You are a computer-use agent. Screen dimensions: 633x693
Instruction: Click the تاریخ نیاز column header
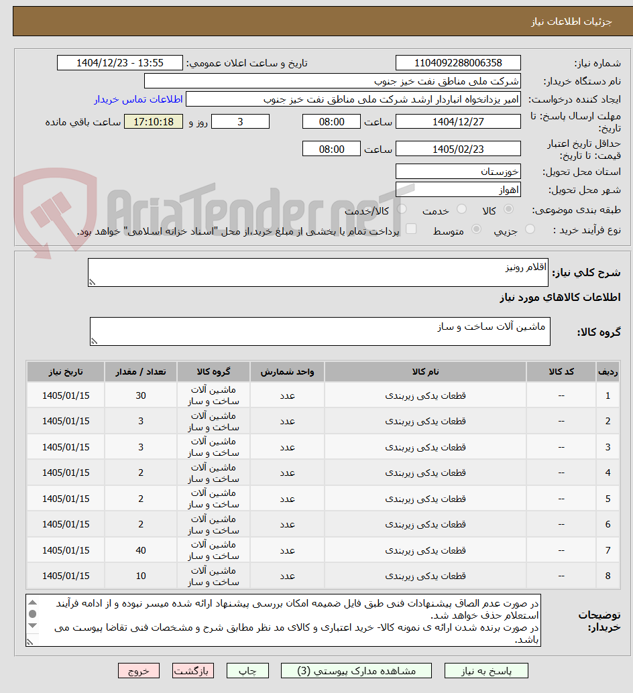tap(66, 372)
